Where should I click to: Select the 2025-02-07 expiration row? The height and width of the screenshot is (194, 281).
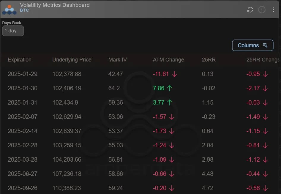click(23, 117)
